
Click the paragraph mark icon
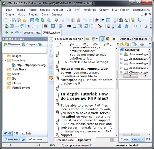pos(28,26)
